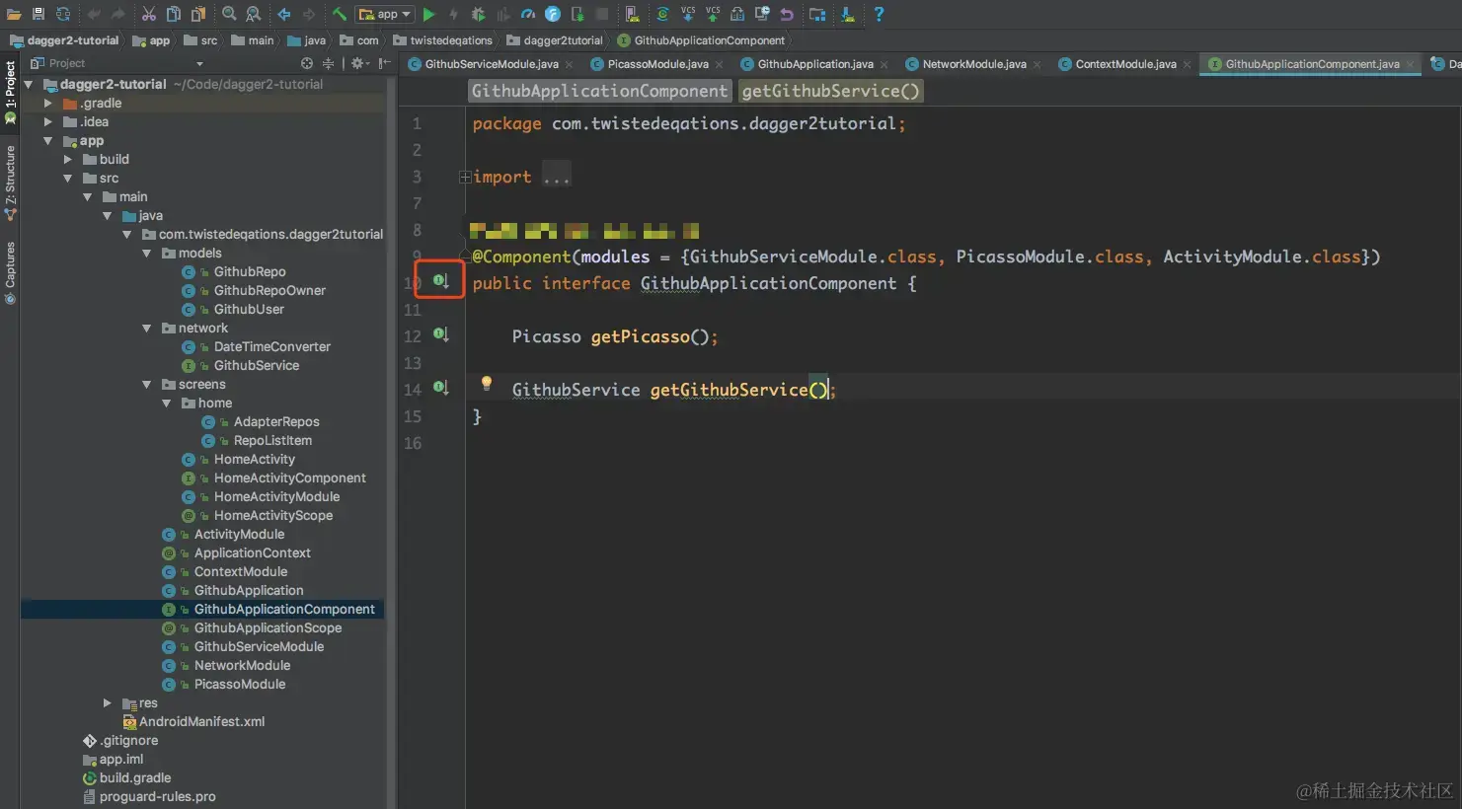Toggle the 1: Project tool window
1462x809 pixels.
tap(10, 91)
